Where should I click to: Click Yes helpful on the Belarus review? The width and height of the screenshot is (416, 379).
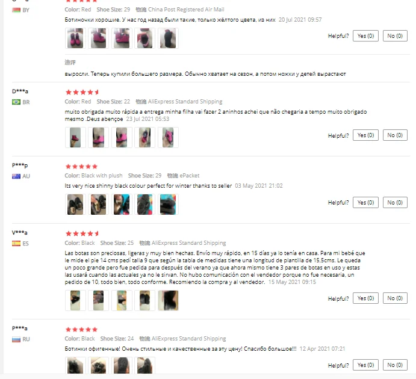[x=365, y=35]
